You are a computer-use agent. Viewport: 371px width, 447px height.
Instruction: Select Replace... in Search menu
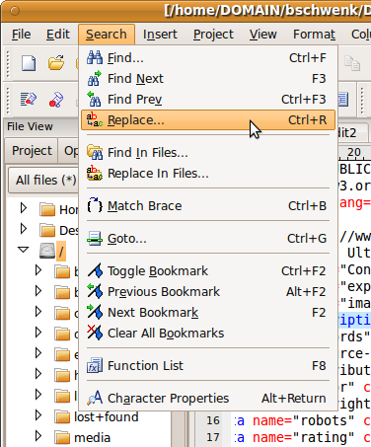[208, 120]
